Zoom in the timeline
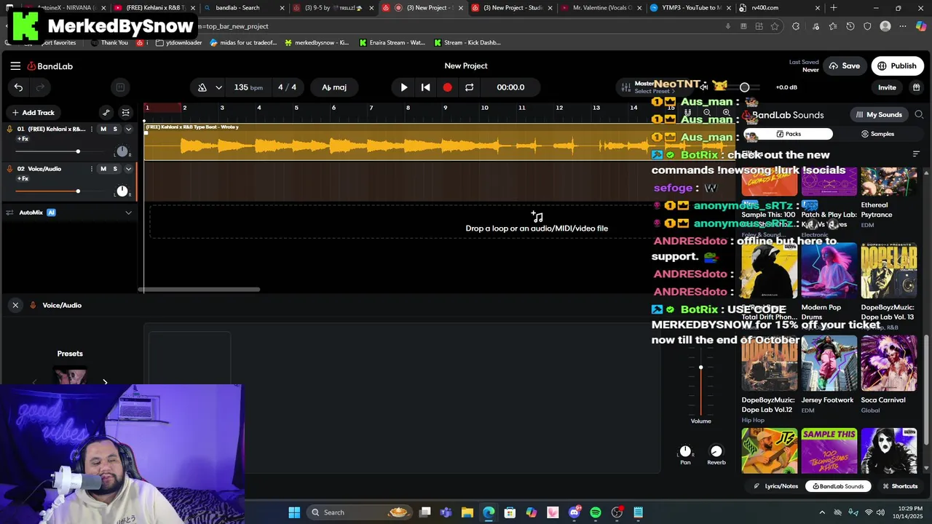The width and height of the screenshot is (932, 524). click(726, 114)
